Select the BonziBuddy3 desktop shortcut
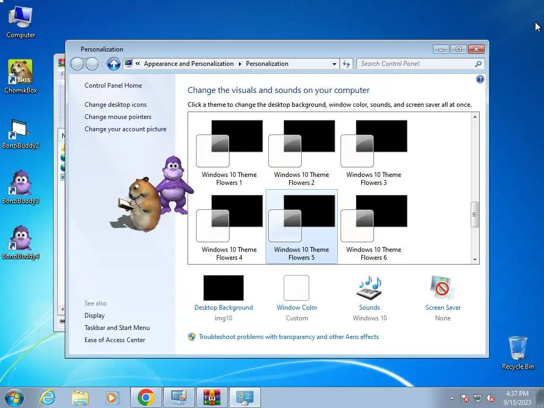The width and height of the screenshot is (544, 408). (x=21, y=188)
